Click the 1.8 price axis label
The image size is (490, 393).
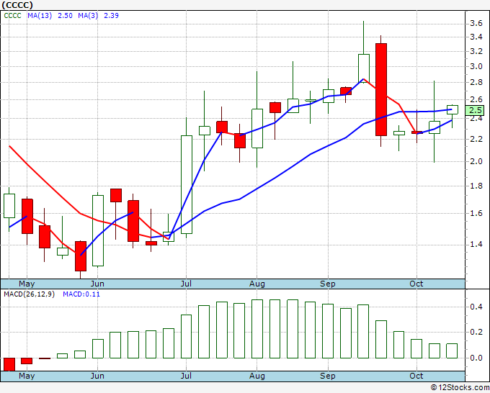coord(476,186)
